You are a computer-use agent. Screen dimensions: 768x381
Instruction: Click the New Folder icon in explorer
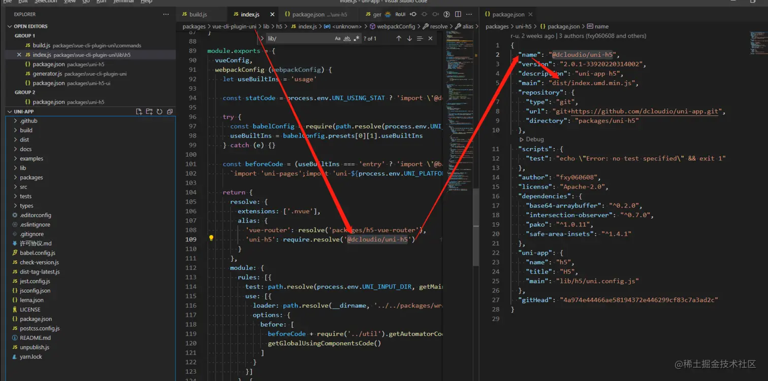(x=149, y=112)
